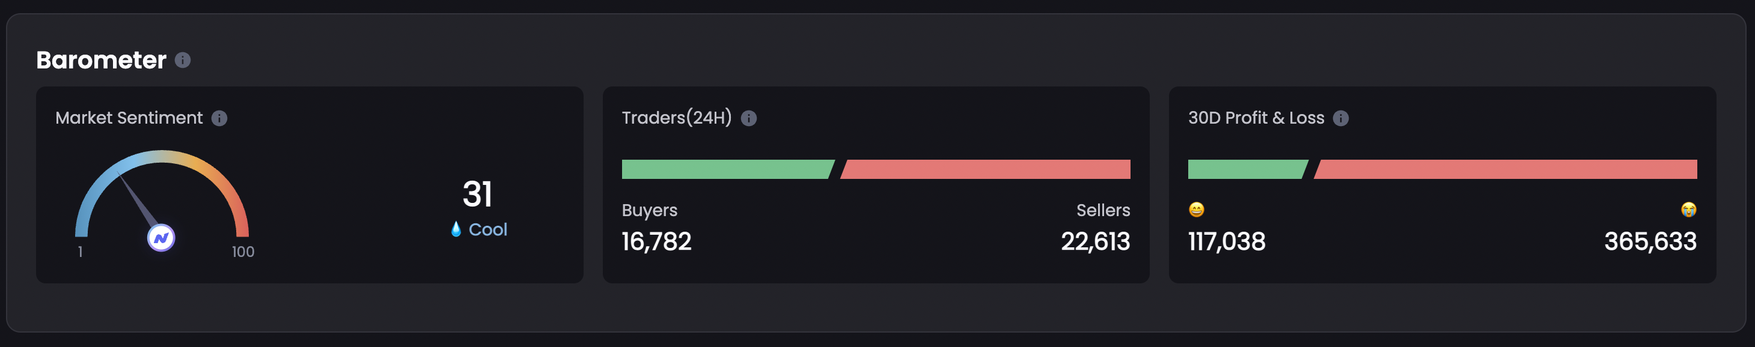The width and height of the screenshot is (1755, 347).
Task: Click the gauge needle logo knob
Action: point(162,238)
